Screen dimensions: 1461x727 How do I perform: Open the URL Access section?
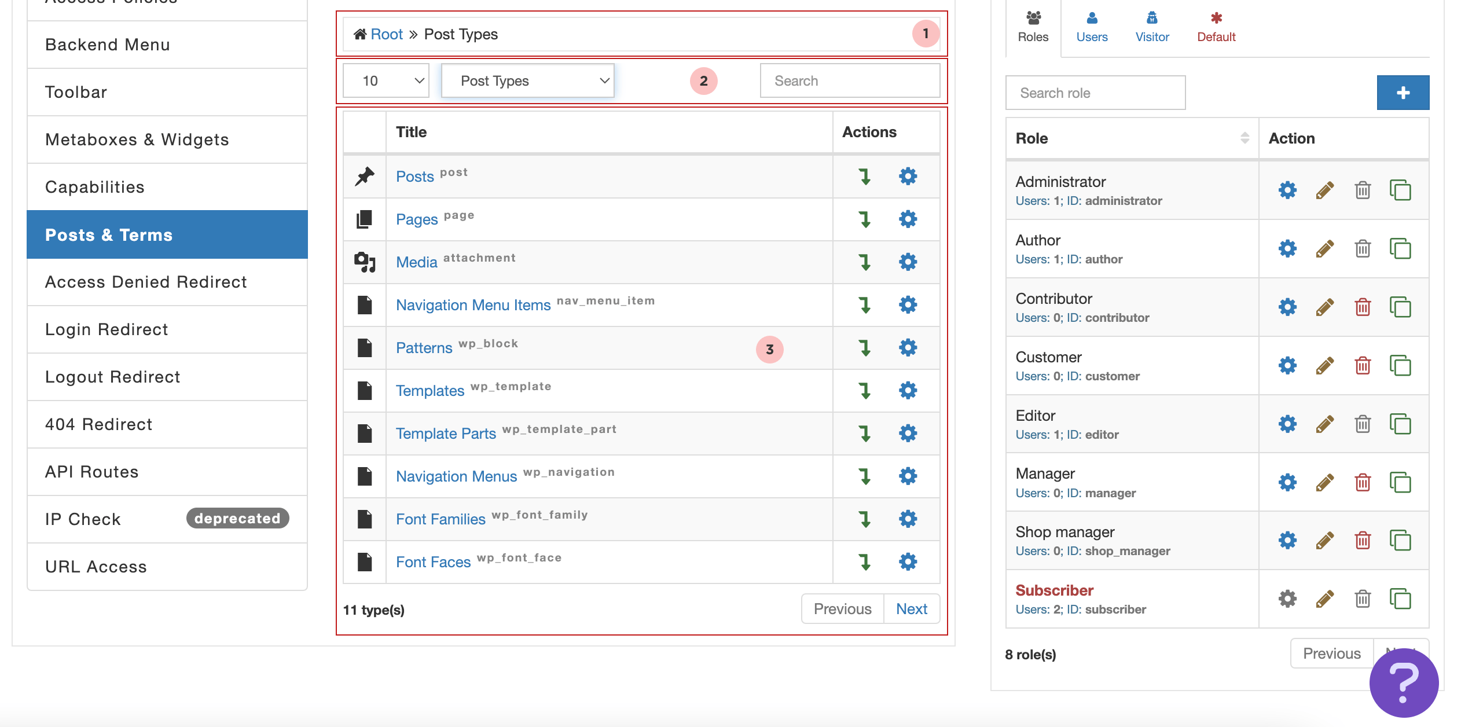(167, 567)
